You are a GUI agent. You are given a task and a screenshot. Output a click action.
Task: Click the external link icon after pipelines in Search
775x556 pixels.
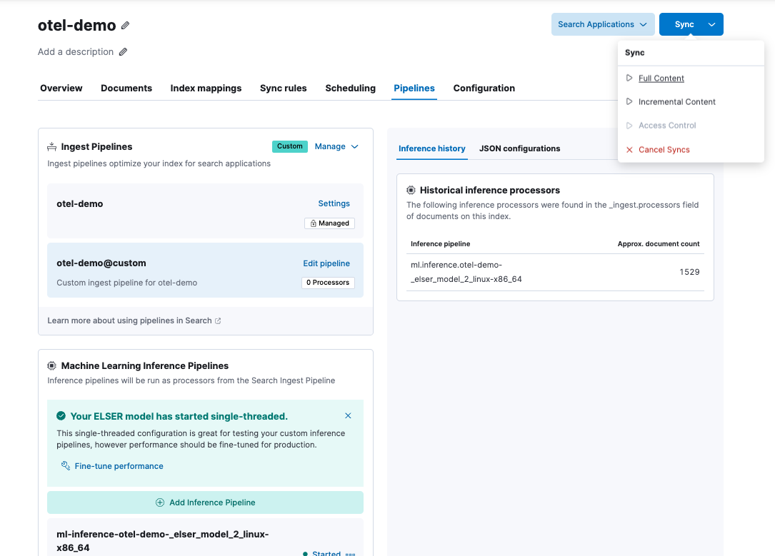pyautogui.click(x=218, y=321)
